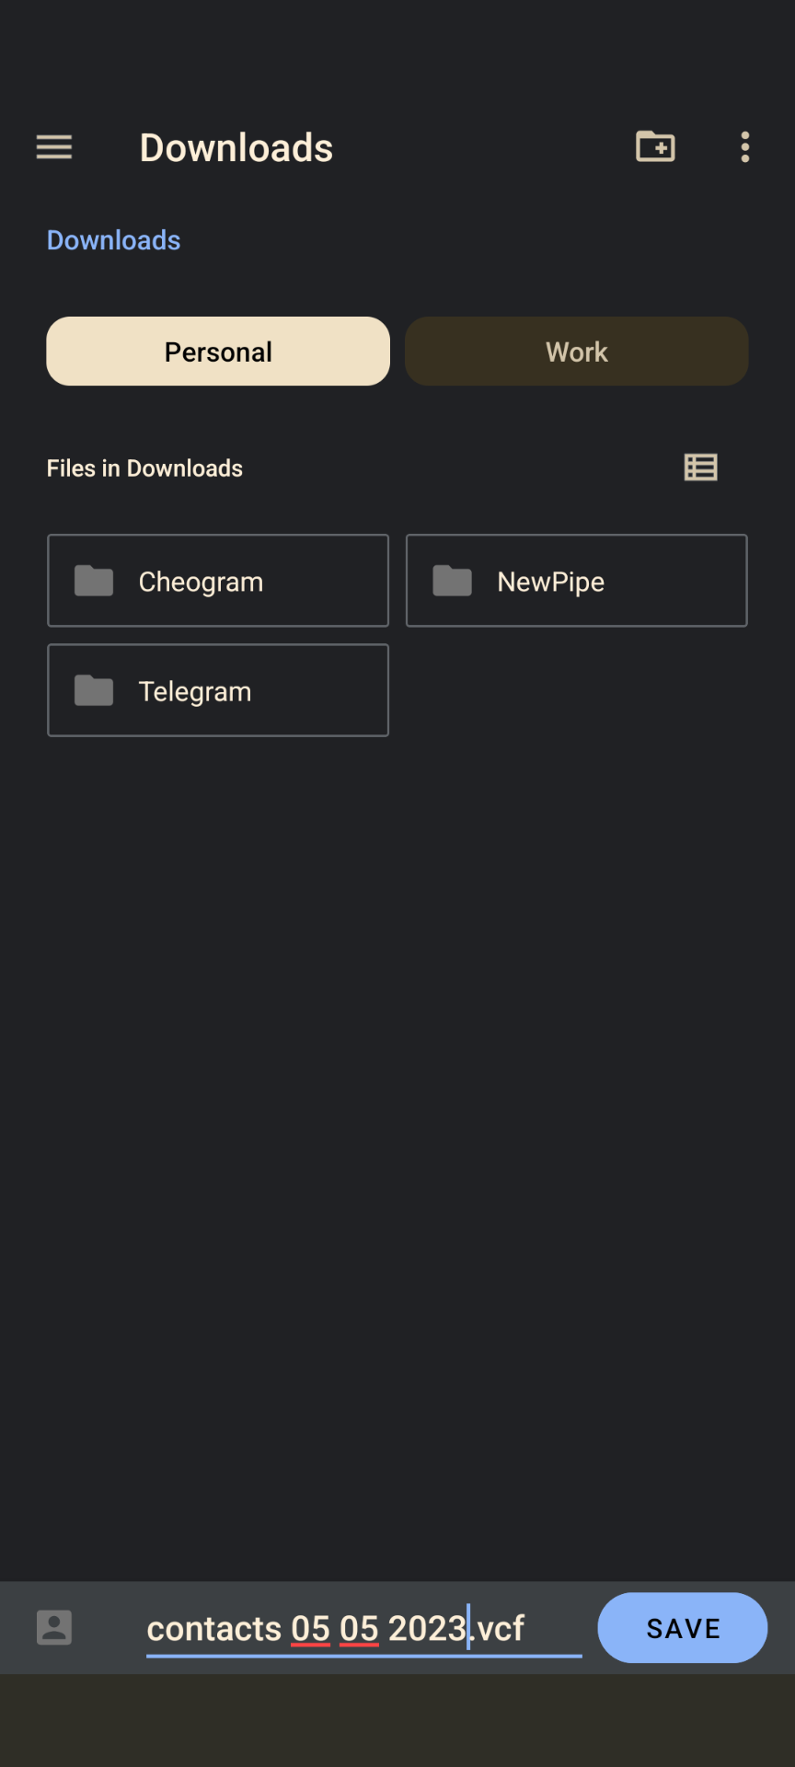Tap the contact file type icon
The width and height of the screenshot is (795, 1767).
point(54,1627)
